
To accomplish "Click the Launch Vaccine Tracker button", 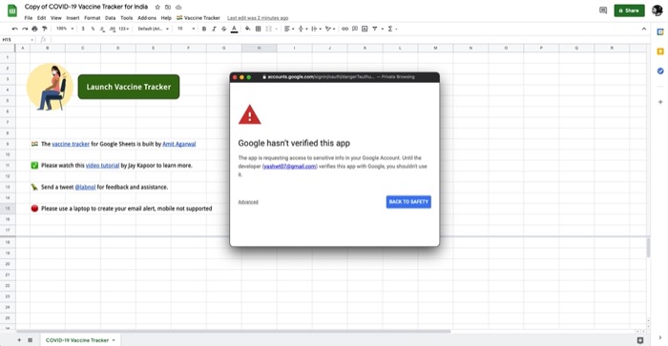I will [x=129, y=87].
